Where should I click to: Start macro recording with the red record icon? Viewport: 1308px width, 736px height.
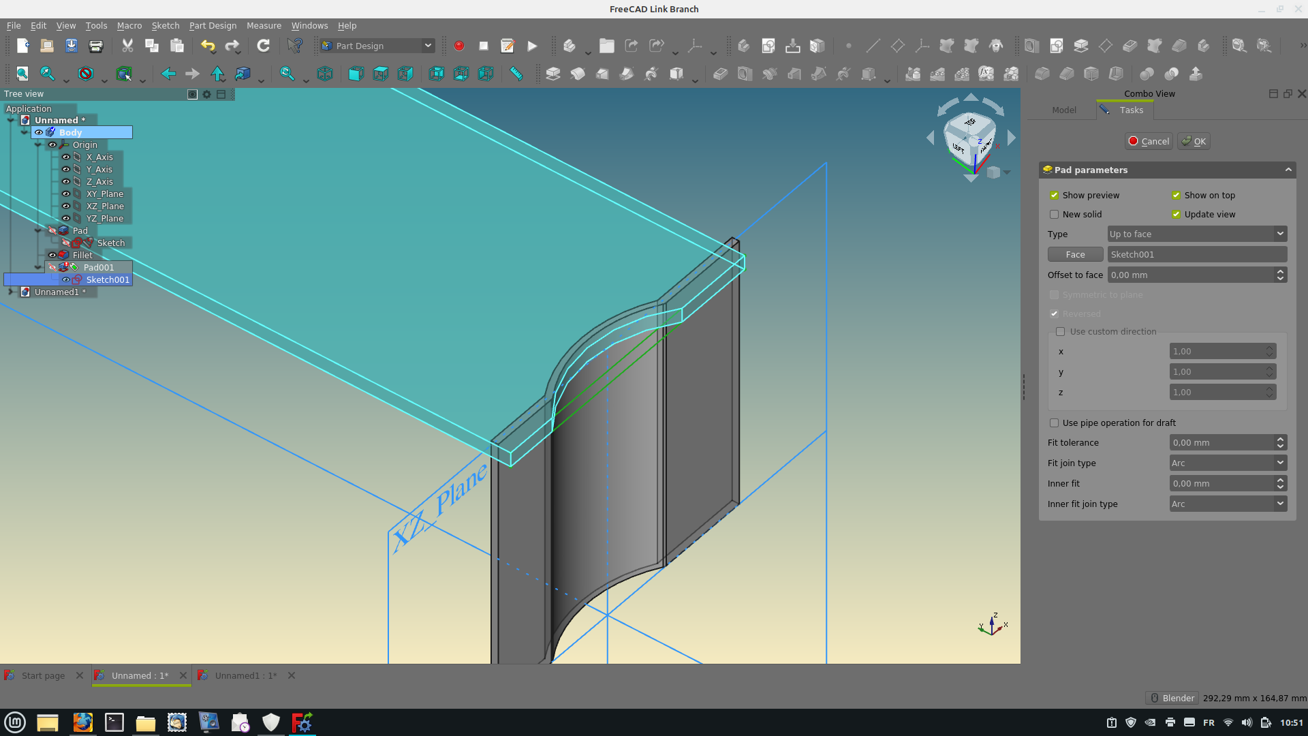459,46
